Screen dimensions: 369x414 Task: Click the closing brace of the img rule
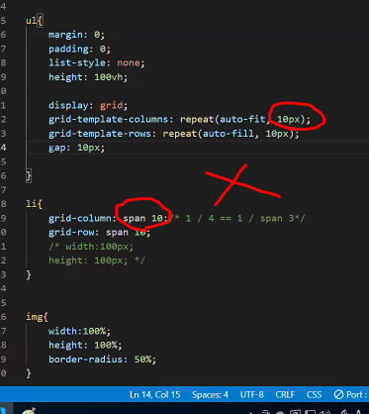point(29,373)
